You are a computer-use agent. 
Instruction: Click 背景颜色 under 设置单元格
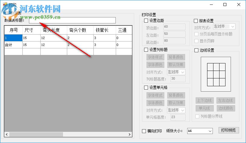176,95
